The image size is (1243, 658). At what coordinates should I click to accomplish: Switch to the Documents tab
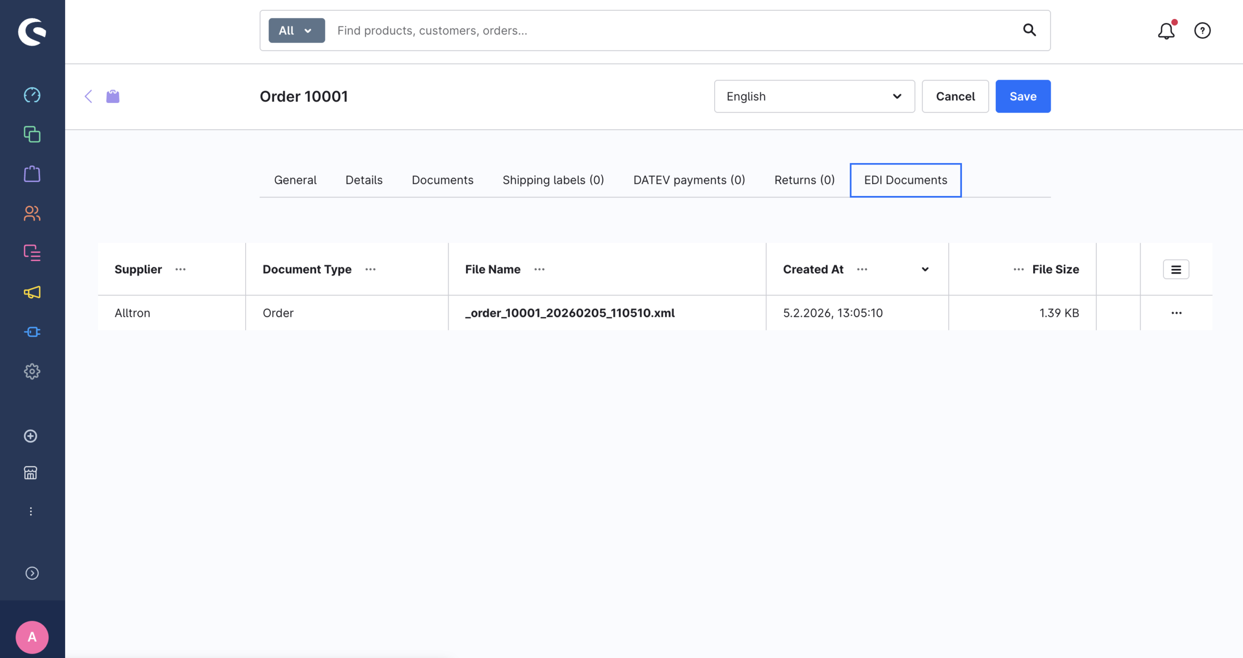pos(442,180)
